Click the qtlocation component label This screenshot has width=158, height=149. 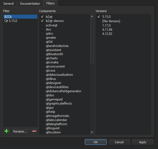(x=53, y=132)
